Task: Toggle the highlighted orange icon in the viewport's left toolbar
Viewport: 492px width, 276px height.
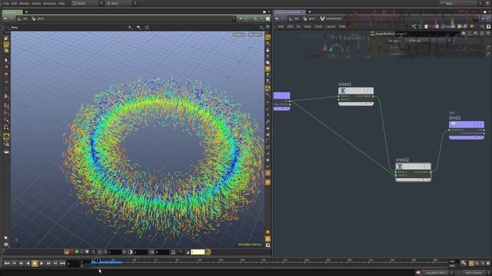Action: 6,136
